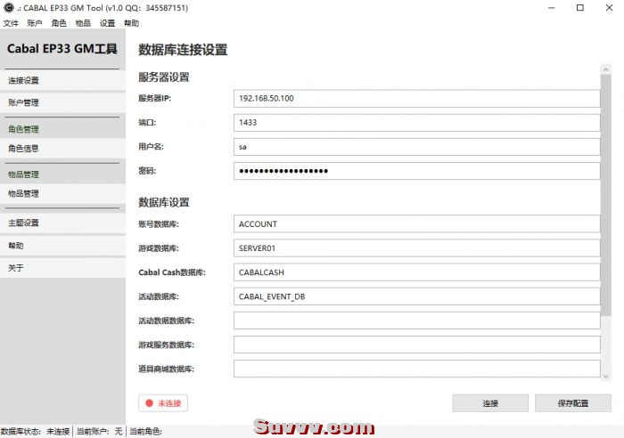
Task: Open the 账户 menu
Action: [x=35, y=23]
